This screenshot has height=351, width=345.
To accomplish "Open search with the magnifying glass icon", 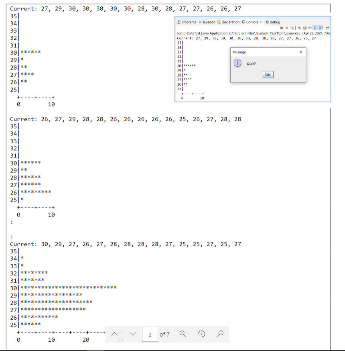I will (x=220, y=334).
